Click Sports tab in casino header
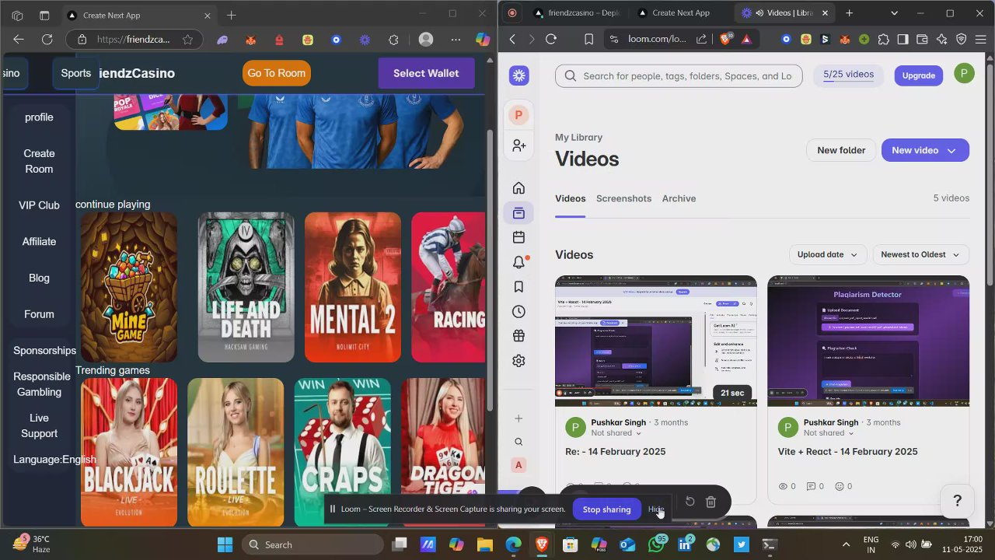 [x=76, y=73]
